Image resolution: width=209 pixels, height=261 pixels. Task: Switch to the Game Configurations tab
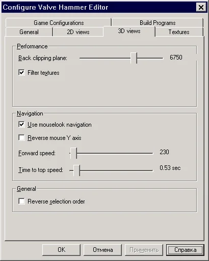(x=59, y=22)
